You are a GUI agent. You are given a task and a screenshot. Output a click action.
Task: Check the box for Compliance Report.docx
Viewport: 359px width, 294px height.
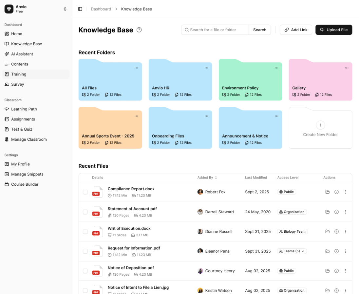[85, 192]
